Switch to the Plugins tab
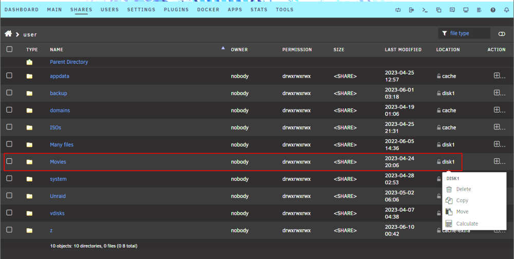Image resolution: width=514 pixels, height=259 pixels. (176, 10)
